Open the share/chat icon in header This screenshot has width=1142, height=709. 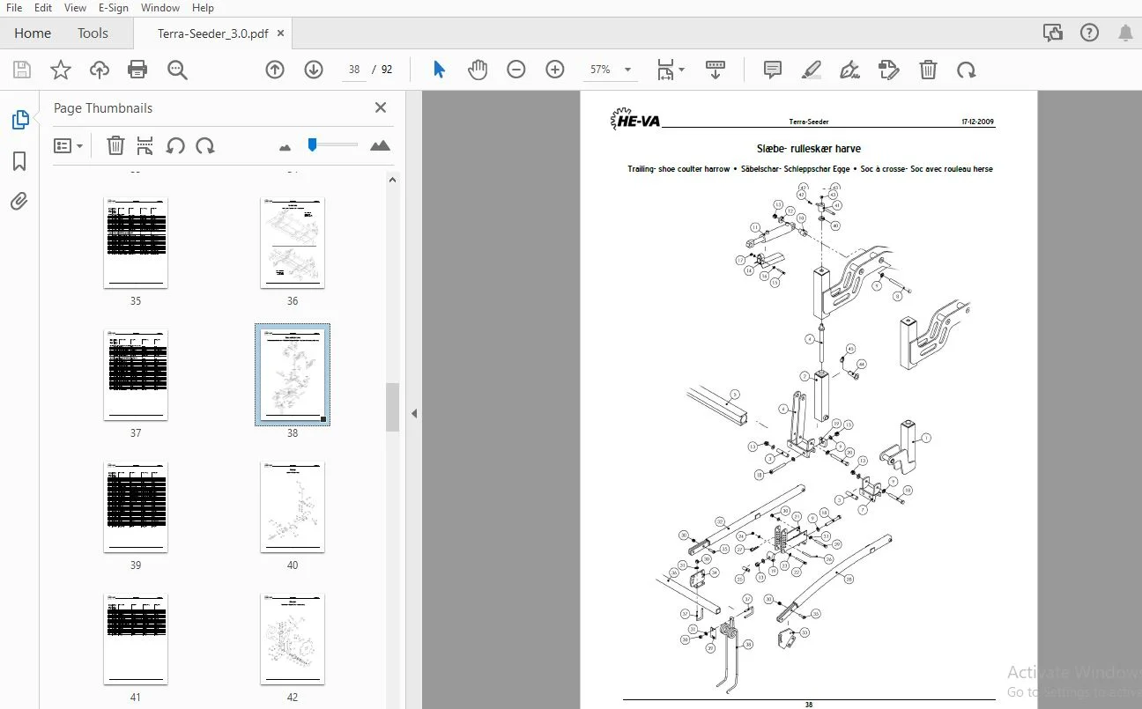[x=1053, y=33]
